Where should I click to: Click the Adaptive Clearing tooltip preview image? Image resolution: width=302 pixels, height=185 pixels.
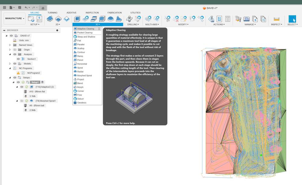click(x=134, y=98)
